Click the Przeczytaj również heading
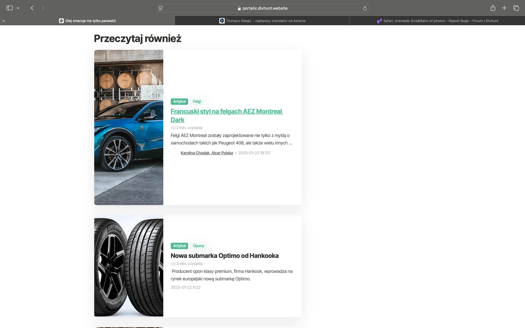The width and height of the screenshot is (525, 328). click(138, 39)
